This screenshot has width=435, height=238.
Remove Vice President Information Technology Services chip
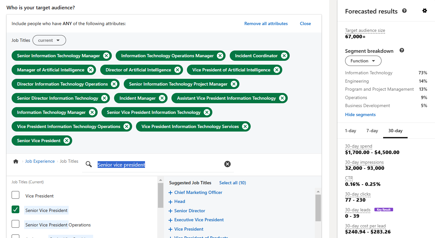[x=245, y=126]
